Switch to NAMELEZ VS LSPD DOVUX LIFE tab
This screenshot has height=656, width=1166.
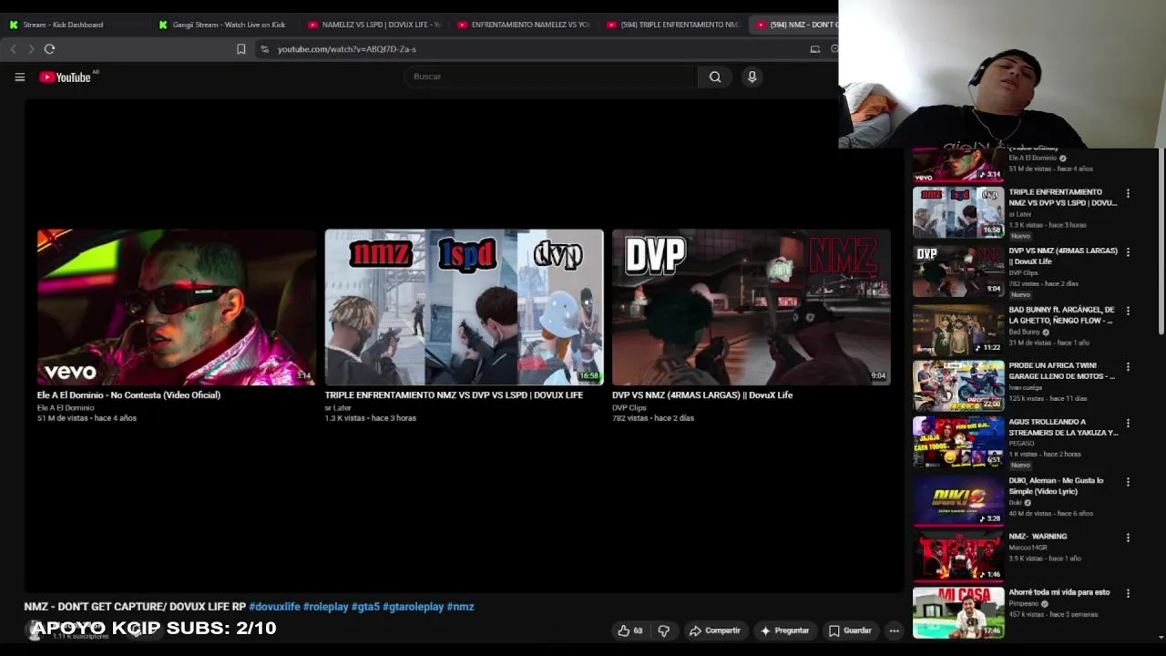373,25
